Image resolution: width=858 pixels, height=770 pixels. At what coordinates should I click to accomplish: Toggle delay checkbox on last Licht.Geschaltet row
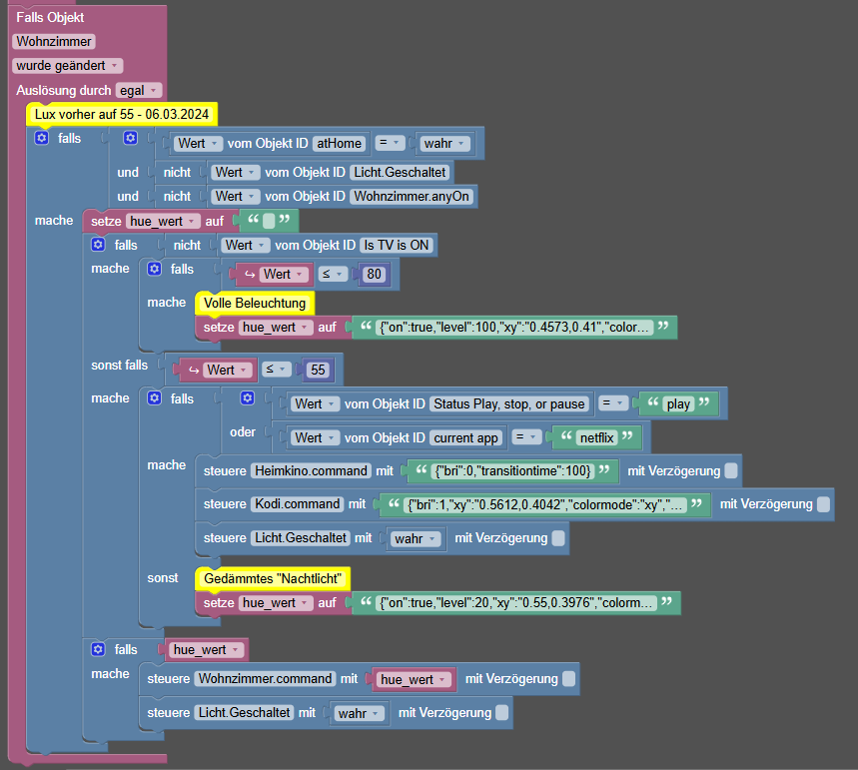click(501, 712)
